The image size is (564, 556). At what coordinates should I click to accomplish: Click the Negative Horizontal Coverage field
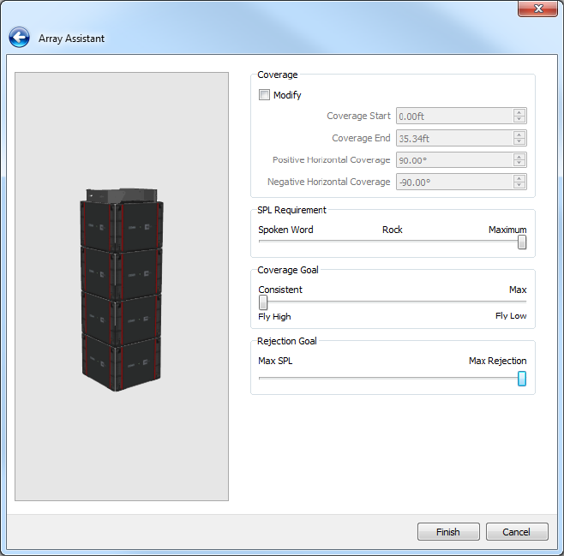point(453,182)
